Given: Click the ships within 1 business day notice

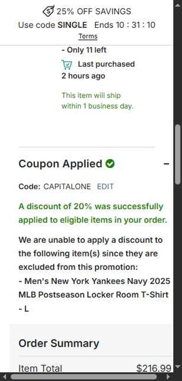Looking at the screenshot, I should pyautogui.click(x=97, y=101).
